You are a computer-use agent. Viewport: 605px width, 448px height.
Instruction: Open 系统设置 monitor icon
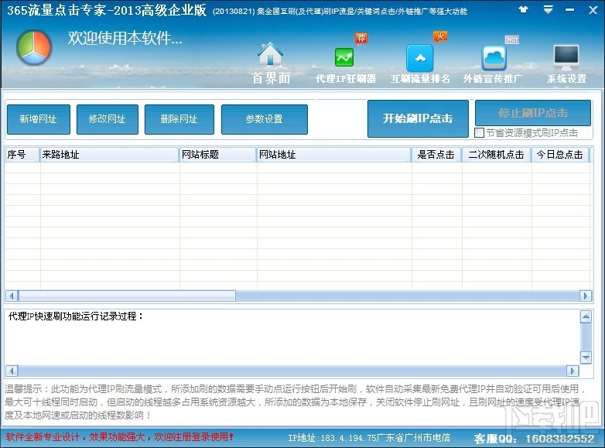pyautogui.click(x=566, y=58)
